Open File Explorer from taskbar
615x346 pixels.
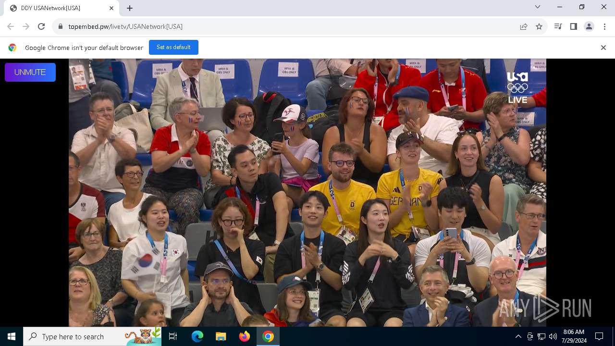click(221, 336)
